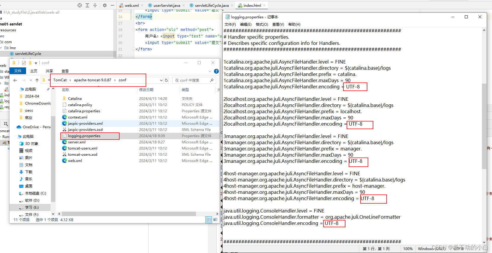492x253 pixels.
Task: Select the Catalina folder icon
Action: 64,98
